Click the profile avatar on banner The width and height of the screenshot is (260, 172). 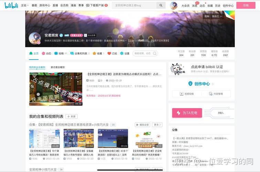pyautogui.click(x=35, y=38)
